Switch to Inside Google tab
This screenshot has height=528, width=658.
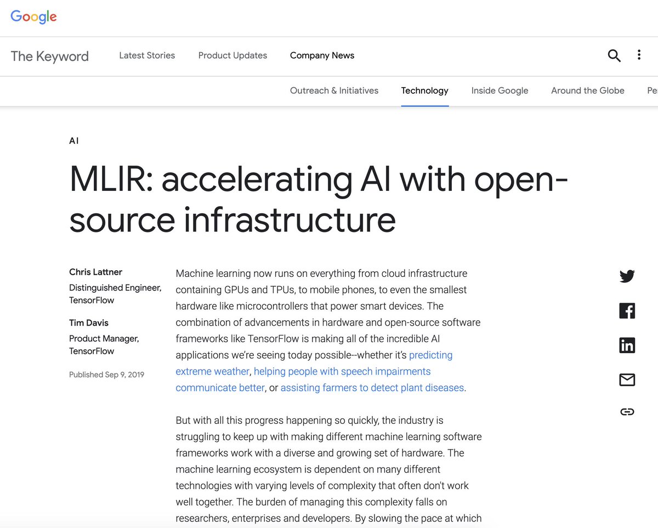coord(500,90)
